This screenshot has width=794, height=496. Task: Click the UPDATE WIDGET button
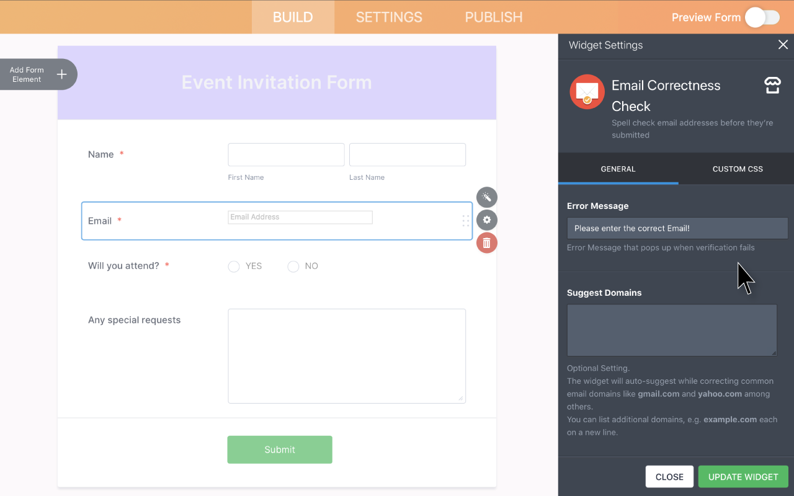tap(743, 477)
